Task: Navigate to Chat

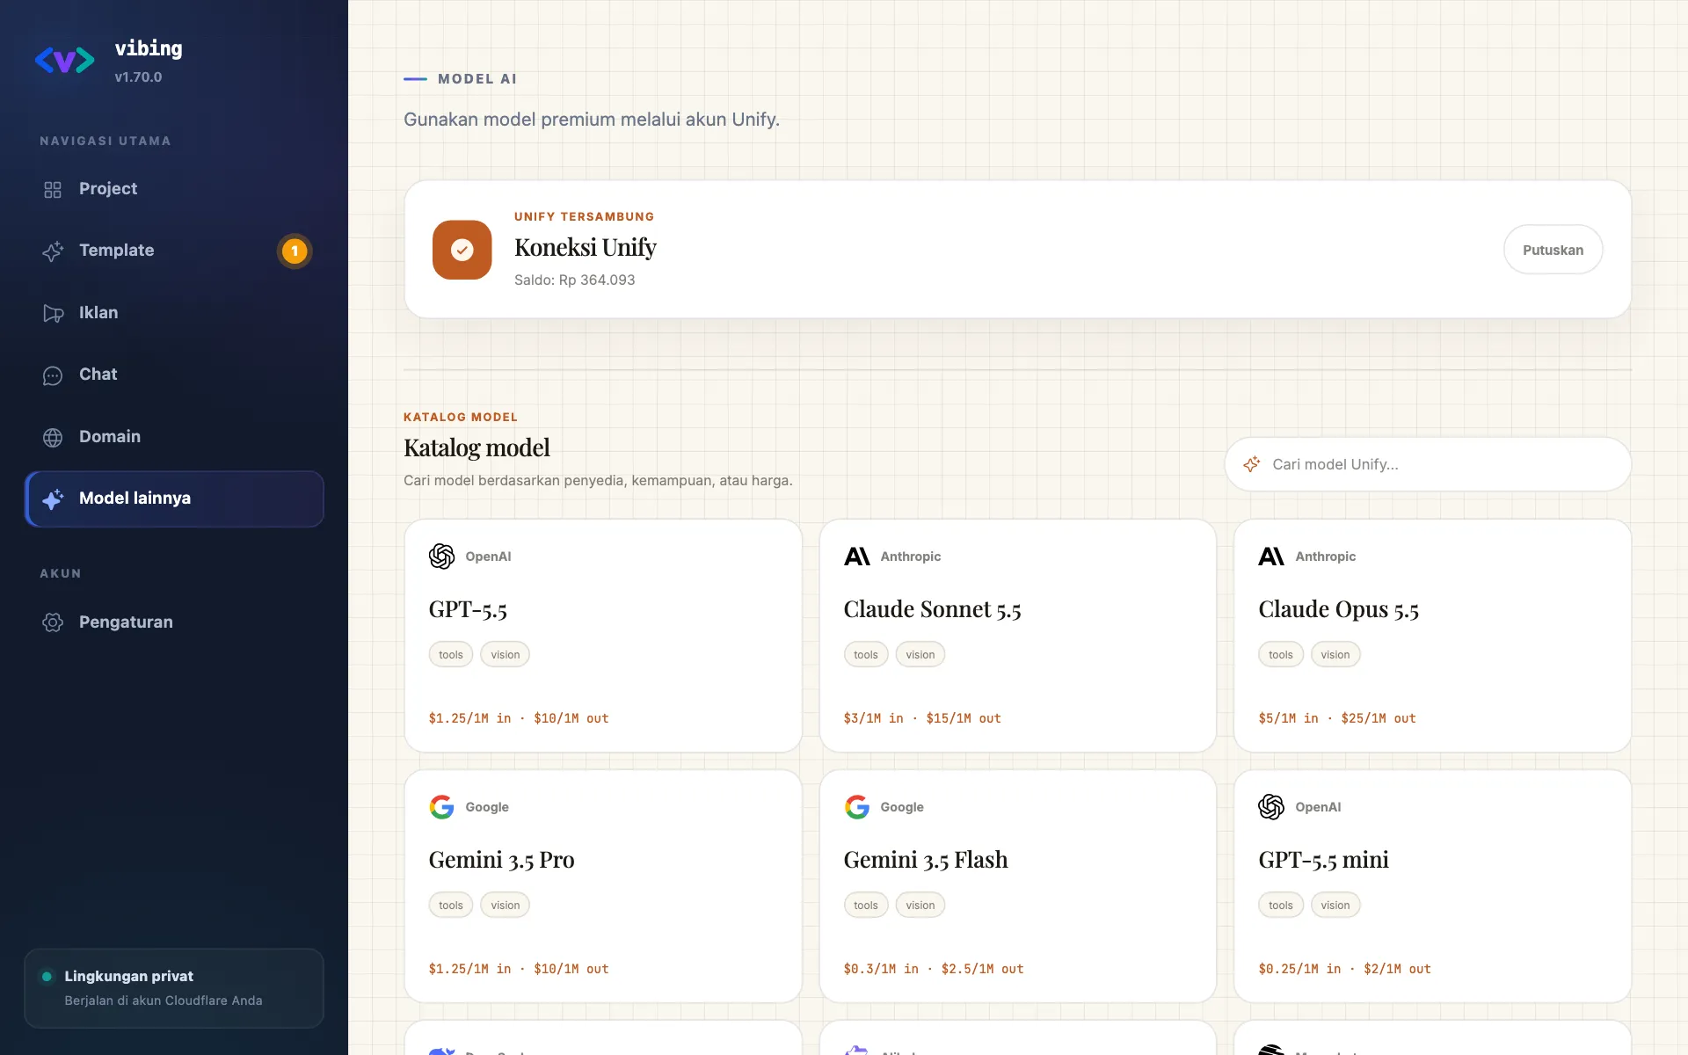Action: click(x=174, y=375)
